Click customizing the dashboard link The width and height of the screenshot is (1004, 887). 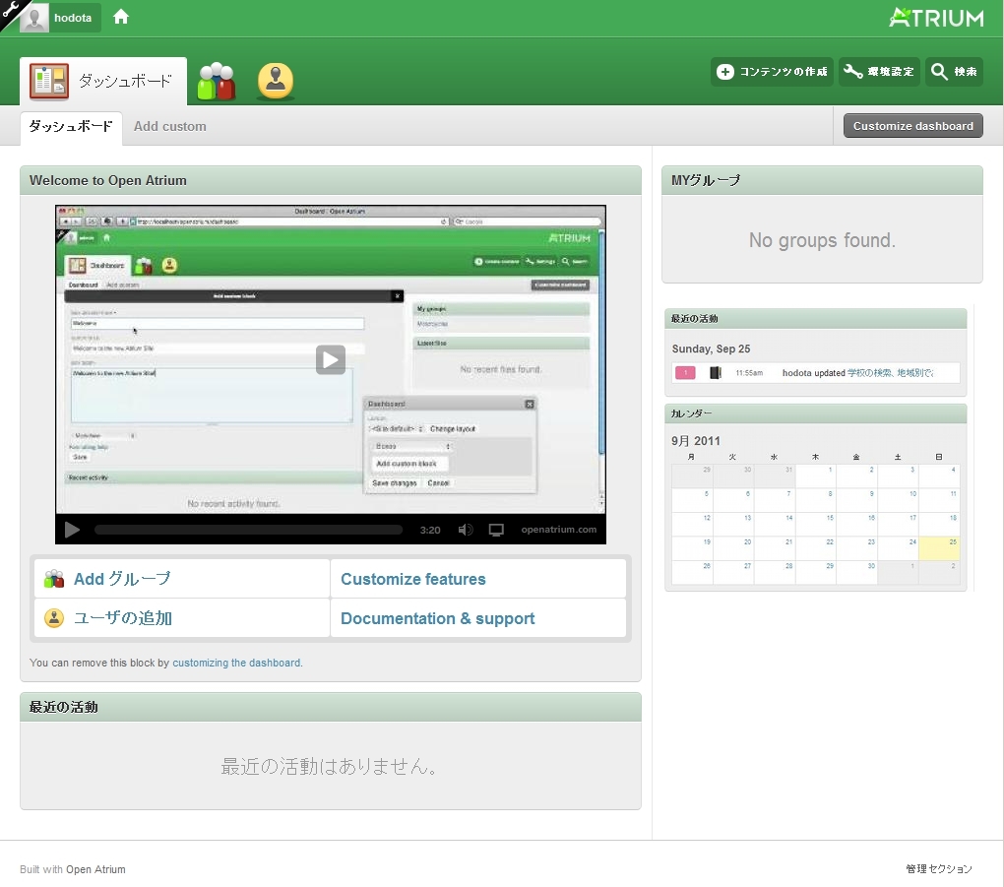point(236,663)
